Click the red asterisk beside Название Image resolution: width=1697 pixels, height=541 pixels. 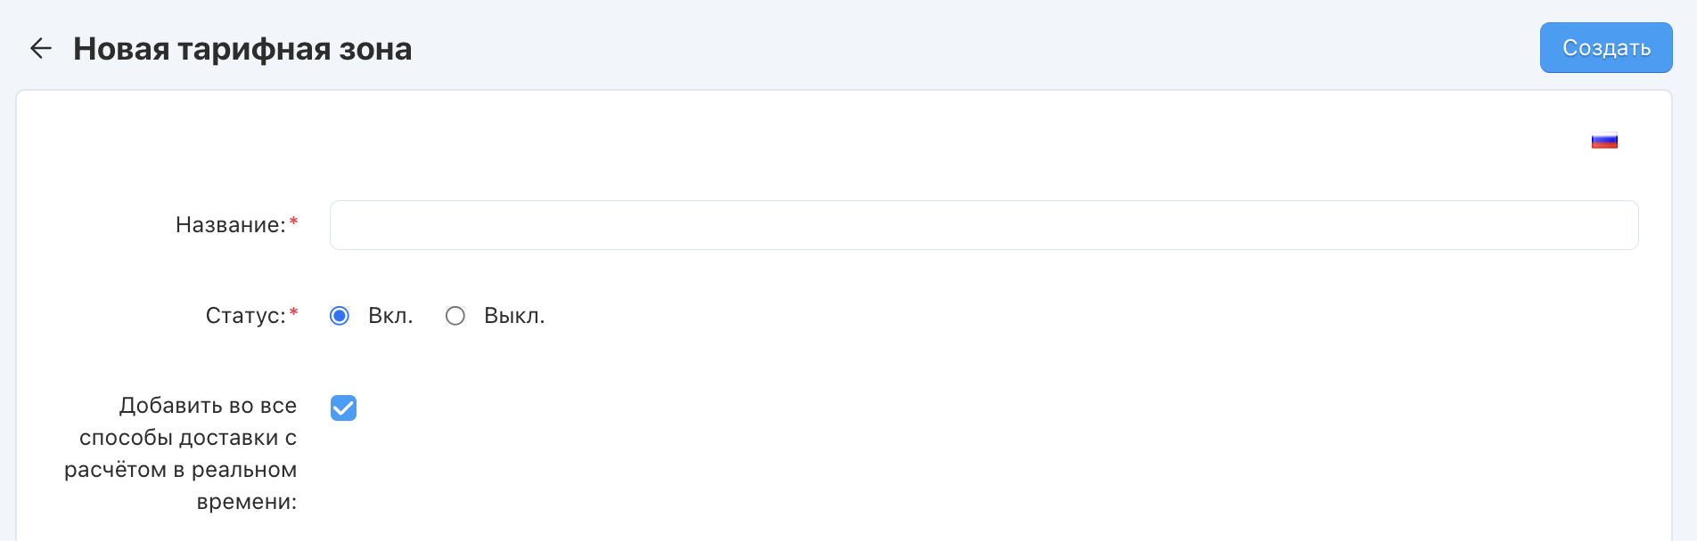pos(294,222)
